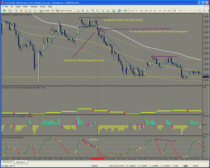The width and height of the screenshot is (210, 168).
Task: Select the MN timeframe
Action: pyautogui.click(x=169, y=11)
